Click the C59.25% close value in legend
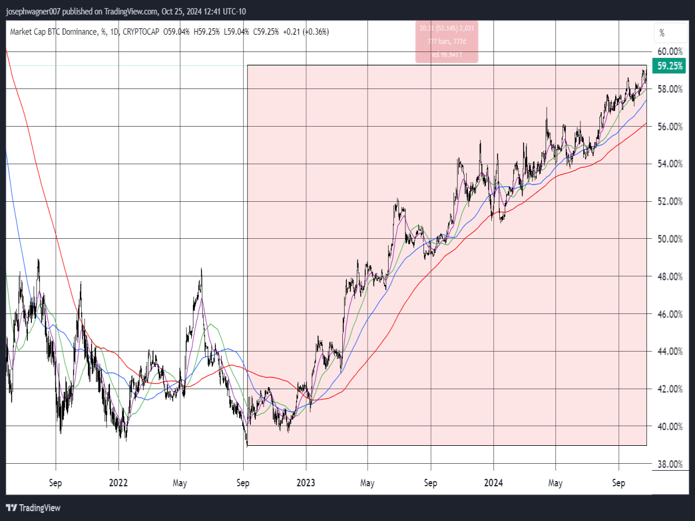 pyautogui.click(x=265, y=32)
